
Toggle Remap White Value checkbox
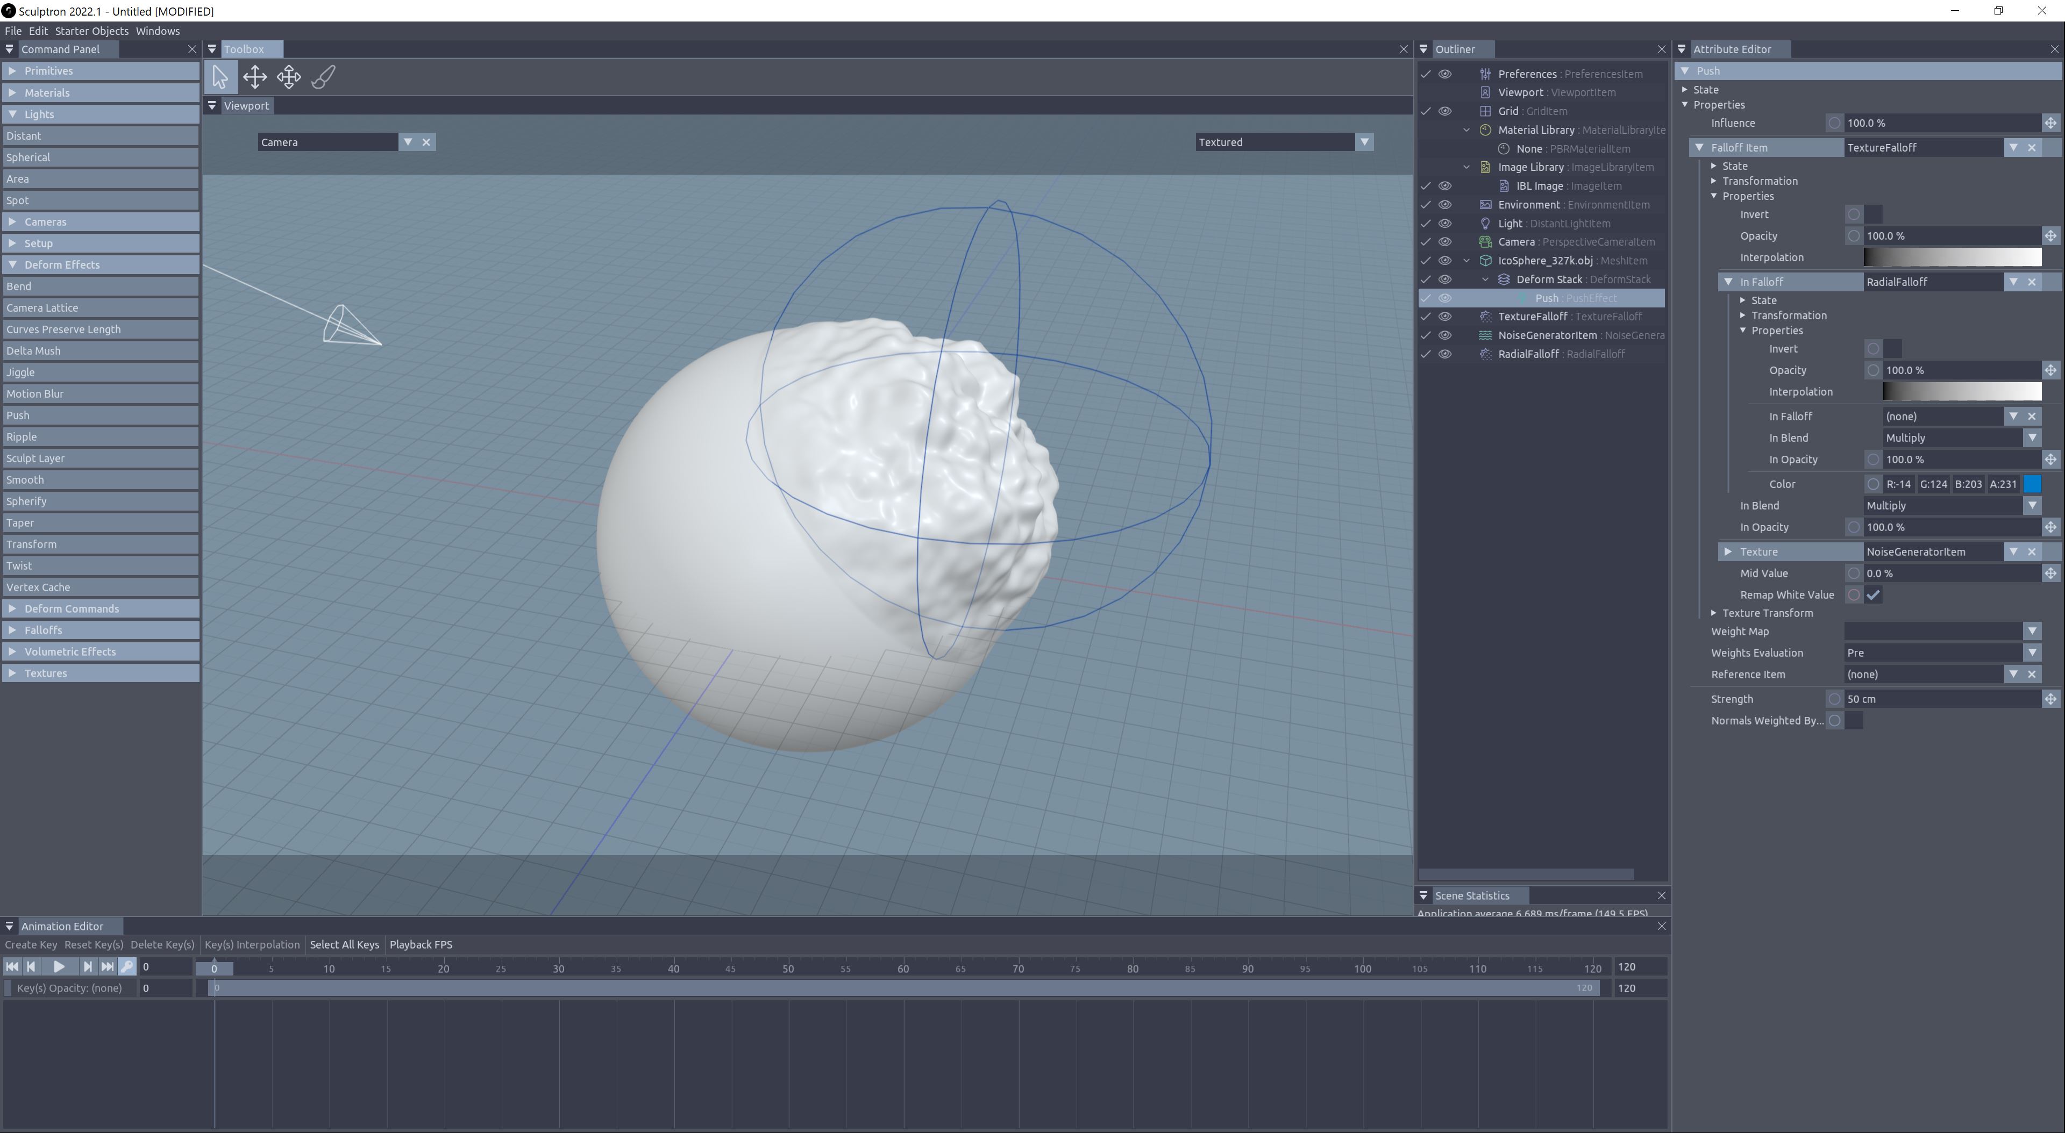(1872, 596)
